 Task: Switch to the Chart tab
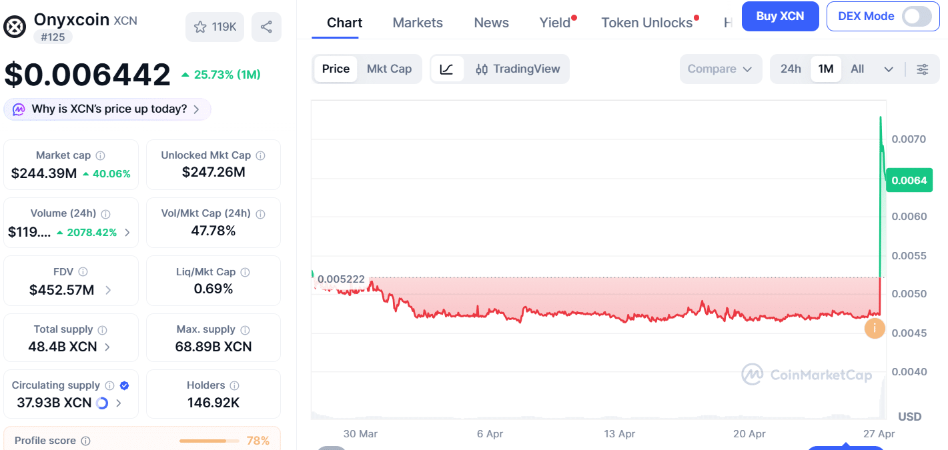click(345, 23)
